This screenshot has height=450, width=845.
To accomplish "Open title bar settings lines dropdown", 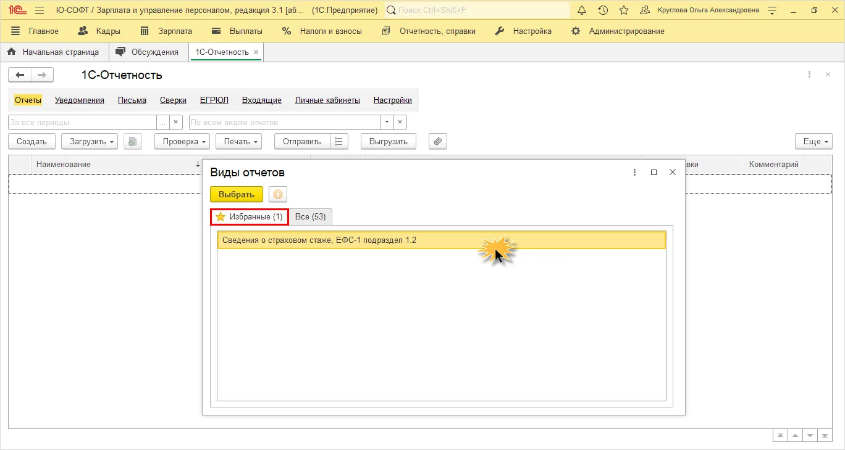I will coord(772,10).
